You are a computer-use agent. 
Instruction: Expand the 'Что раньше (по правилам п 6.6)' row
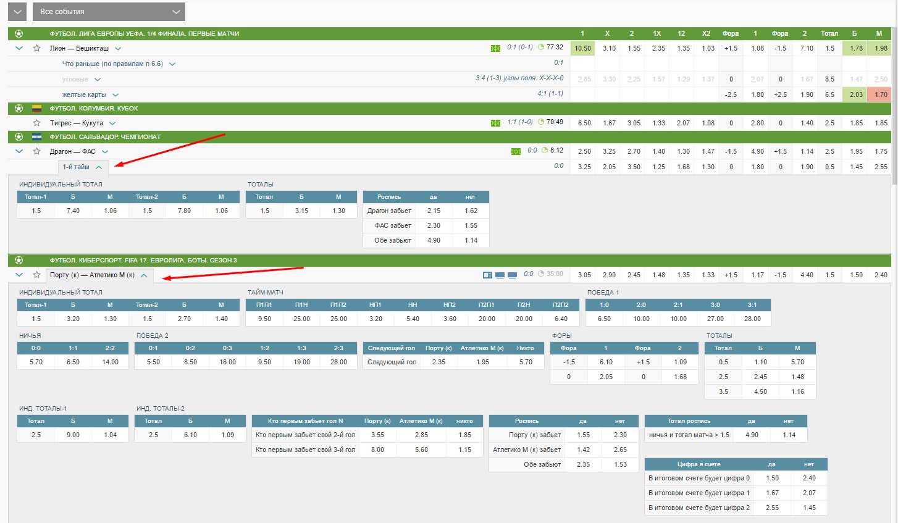coord(172,64)
